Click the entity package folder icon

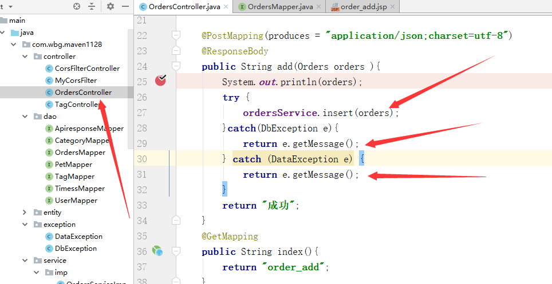(x=38, y=213)
